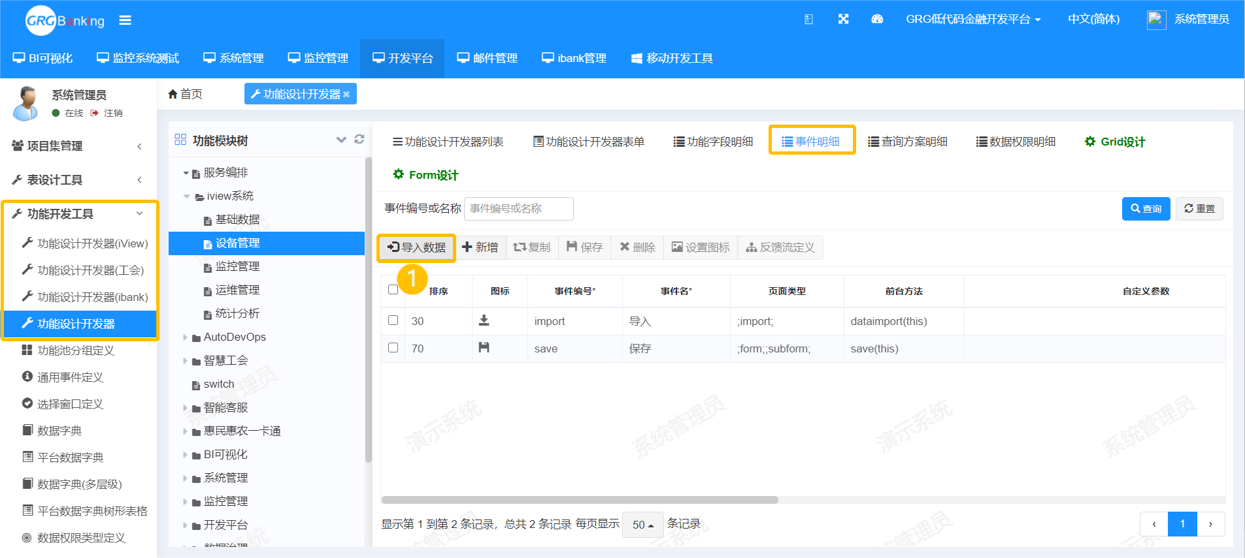Expand 项目集管理 sidebar group
1245x558 pixels.
(78, 146)
